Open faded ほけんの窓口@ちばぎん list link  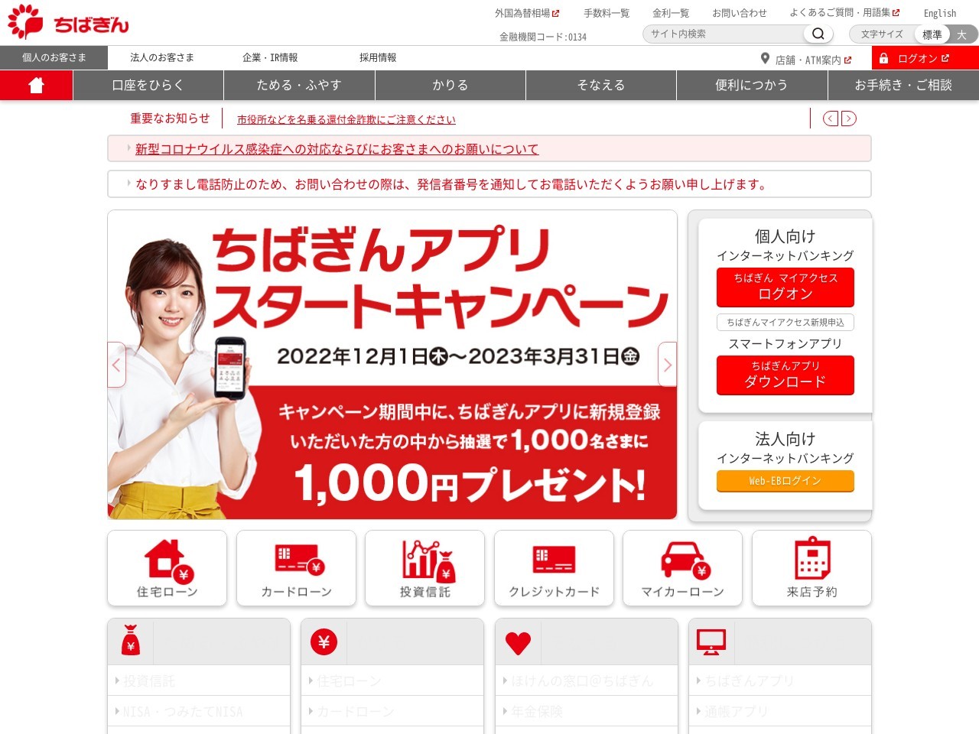coord(582,680)
